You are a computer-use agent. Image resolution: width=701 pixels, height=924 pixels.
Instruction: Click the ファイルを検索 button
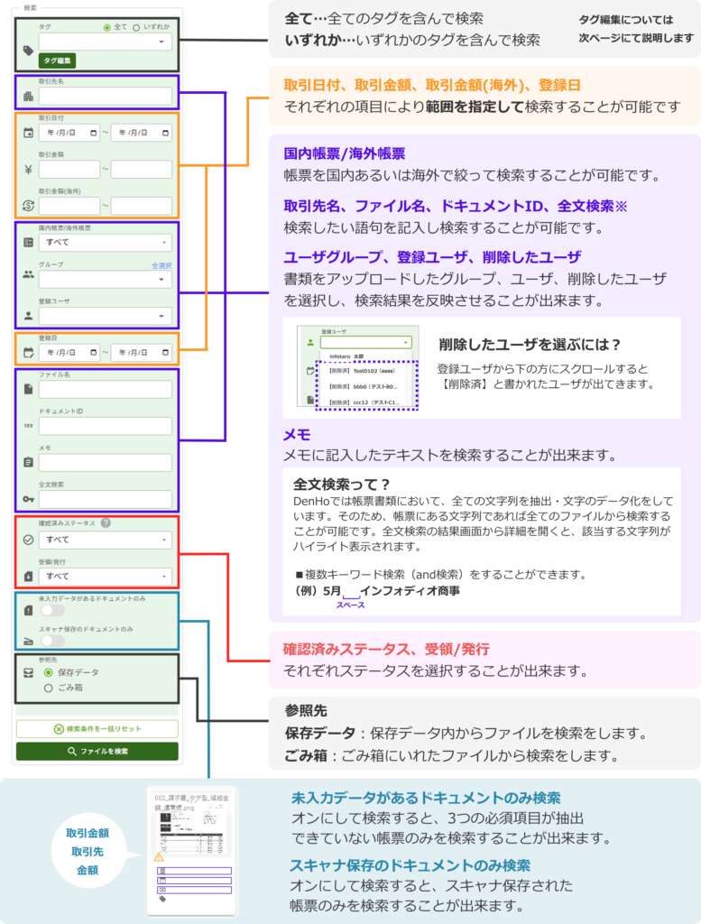[97, 751]
